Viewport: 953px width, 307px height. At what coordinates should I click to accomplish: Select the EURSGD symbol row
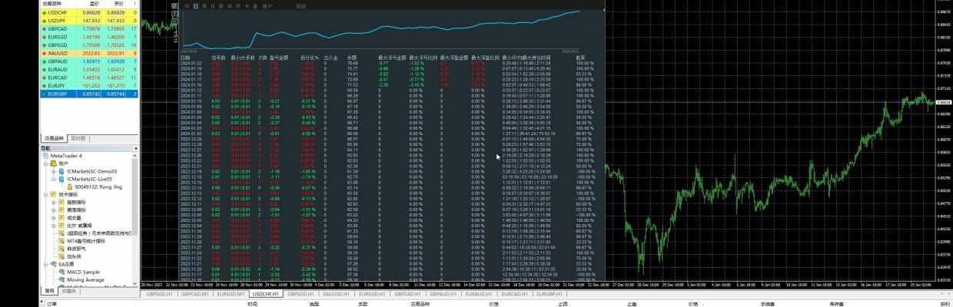pos(89,37)
